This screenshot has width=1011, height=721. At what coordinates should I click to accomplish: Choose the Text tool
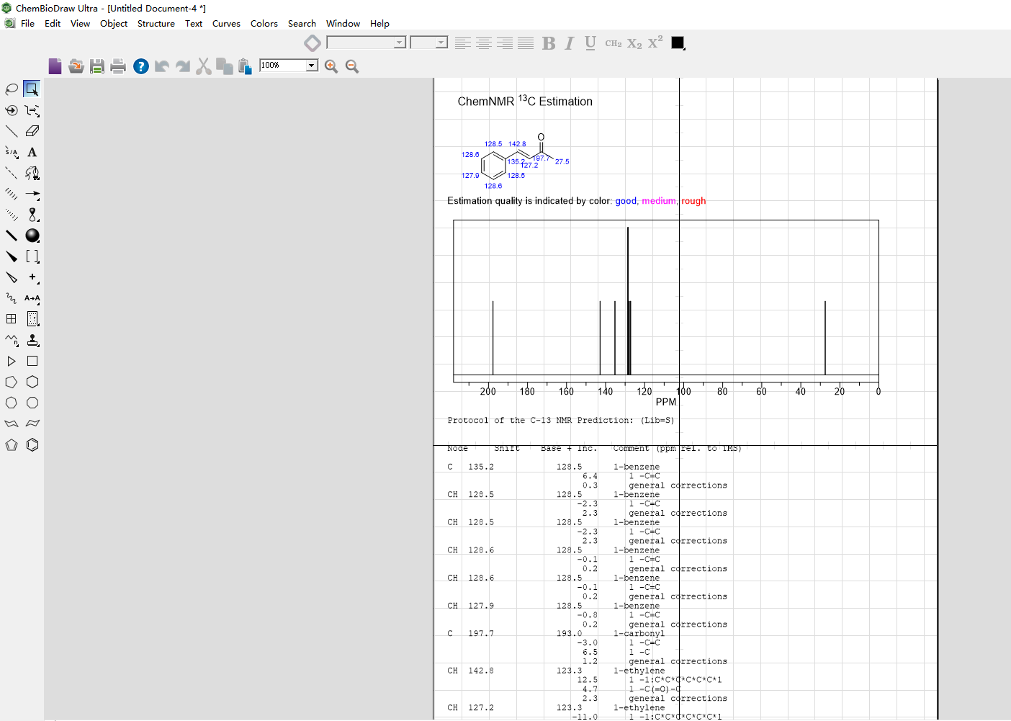[32, 152]
